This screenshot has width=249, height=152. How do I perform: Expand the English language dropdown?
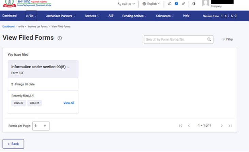click(151, 4)
